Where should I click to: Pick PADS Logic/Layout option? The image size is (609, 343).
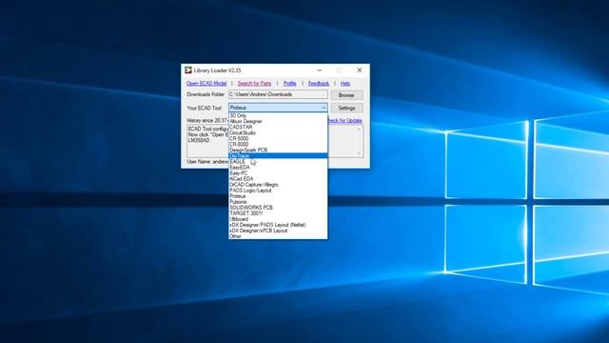point(278,191)
